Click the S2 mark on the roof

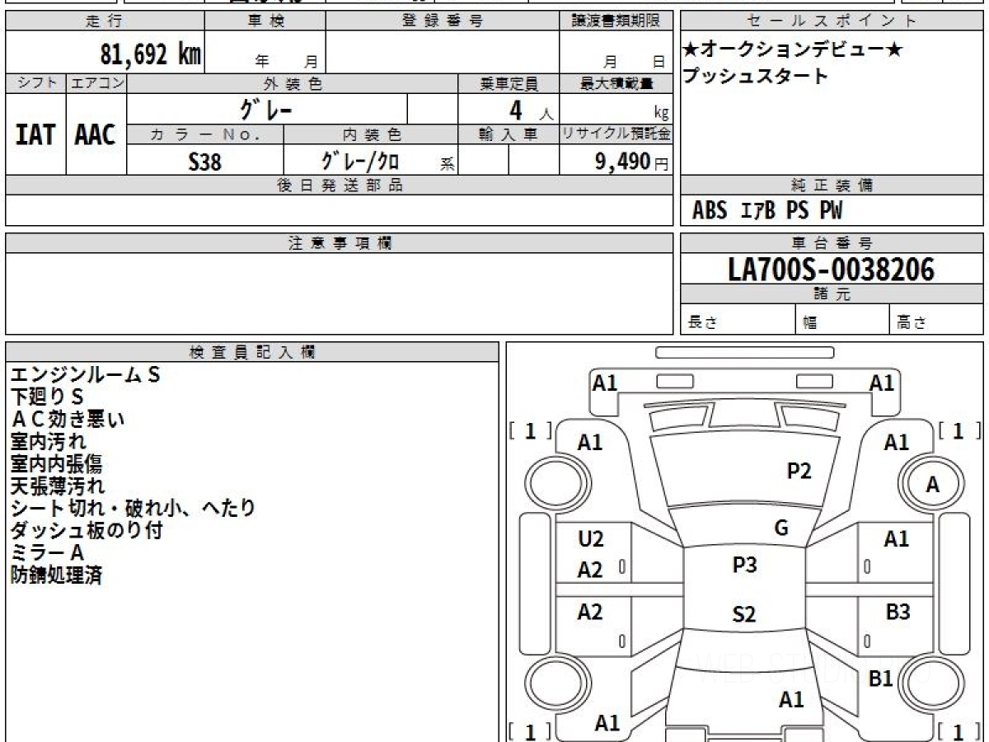click(x=744, y=614)
